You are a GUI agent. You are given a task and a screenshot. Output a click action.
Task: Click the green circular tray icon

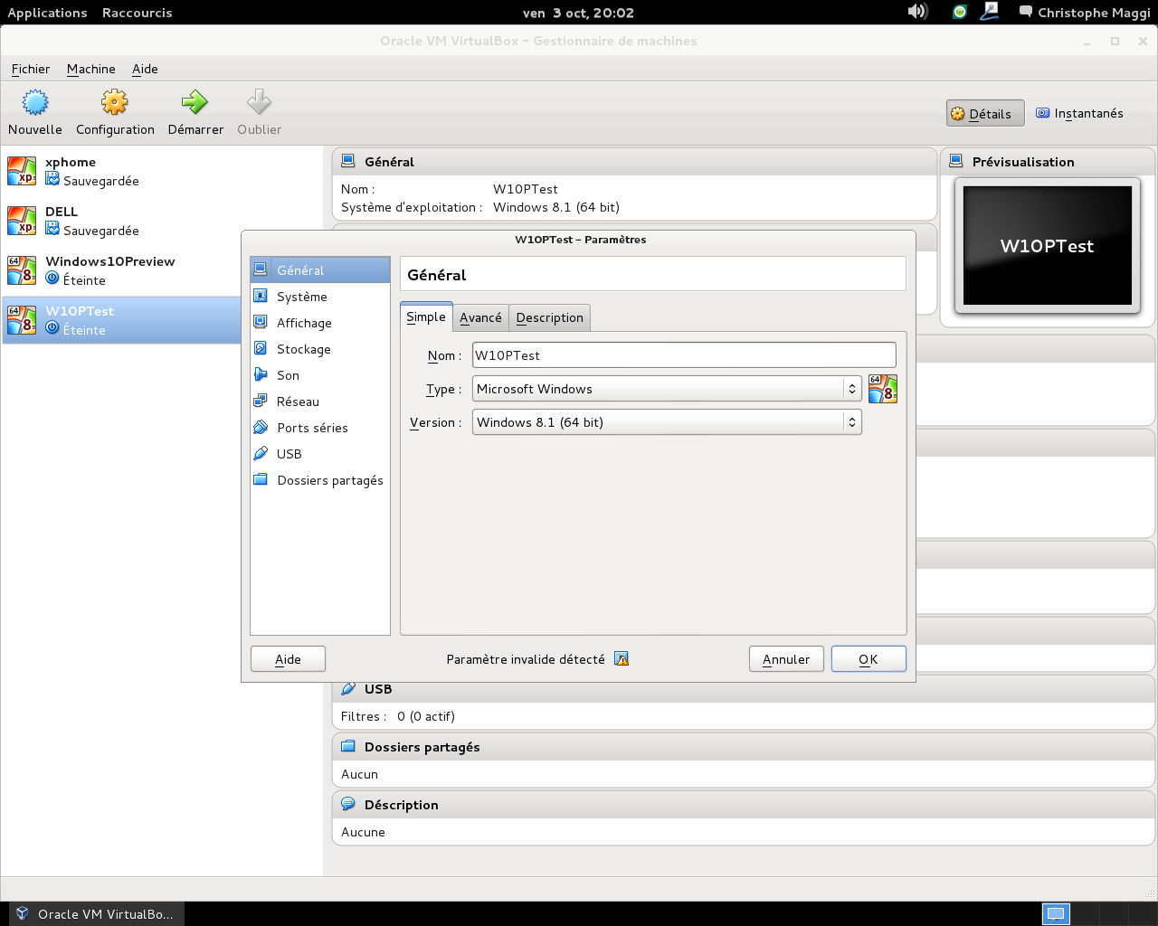point(960,12)
